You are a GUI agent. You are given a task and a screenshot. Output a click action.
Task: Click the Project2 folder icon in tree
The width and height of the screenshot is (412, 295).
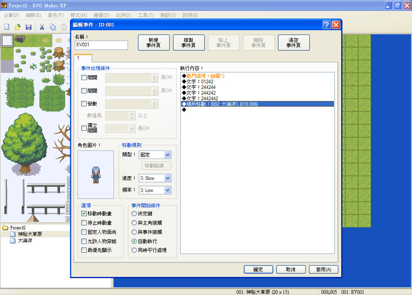click(5, 227)
